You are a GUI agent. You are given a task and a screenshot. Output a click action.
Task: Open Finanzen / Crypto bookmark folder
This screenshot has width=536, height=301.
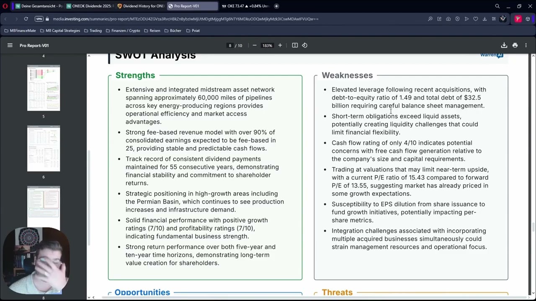(x=123, y=31)
